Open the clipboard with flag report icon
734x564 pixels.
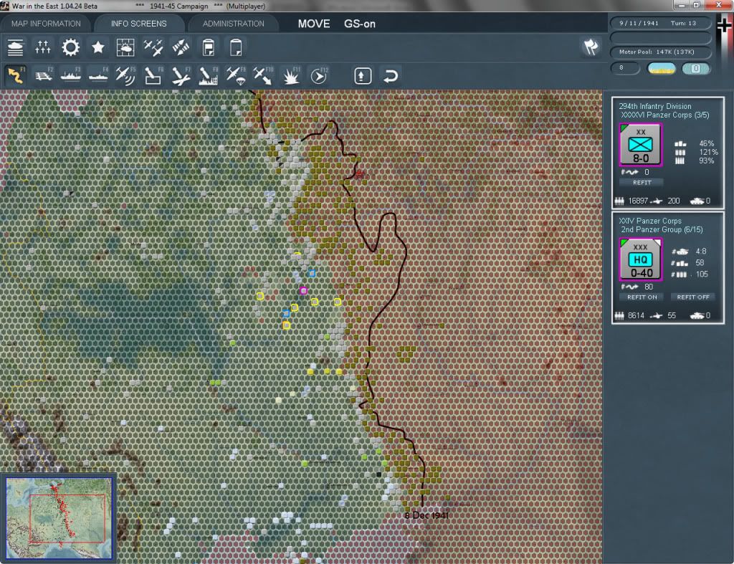pyautogui.click(x=209, y=47)
